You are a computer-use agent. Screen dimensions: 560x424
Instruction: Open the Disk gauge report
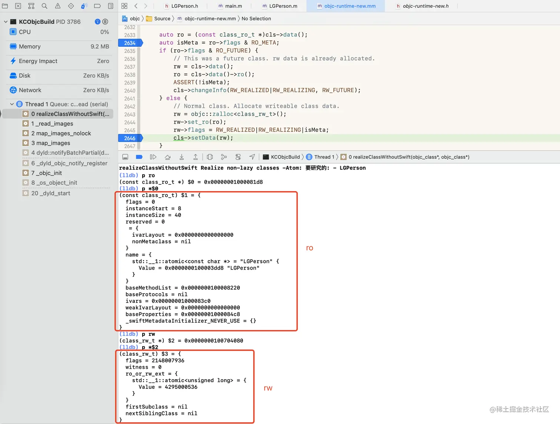(x=59, y=76)
